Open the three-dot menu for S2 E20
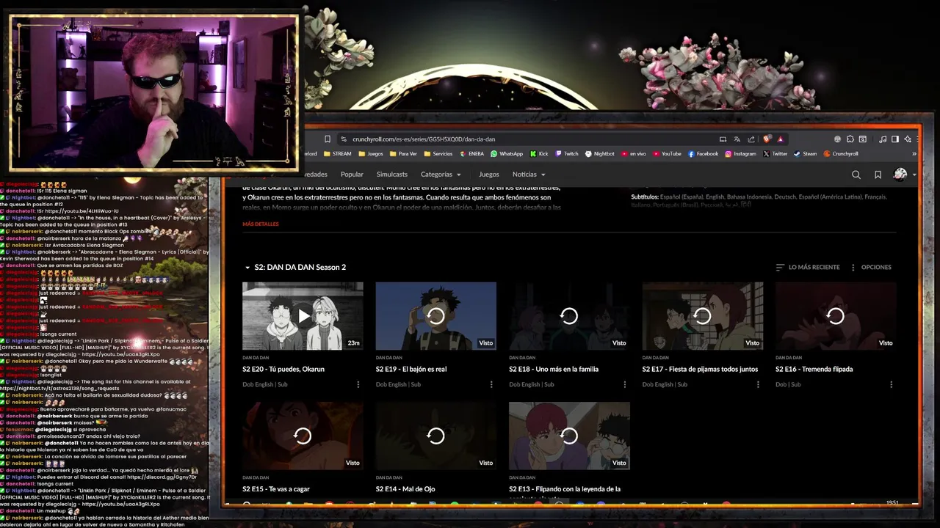Viewport: 940px width, 528px height. point(358,384)
